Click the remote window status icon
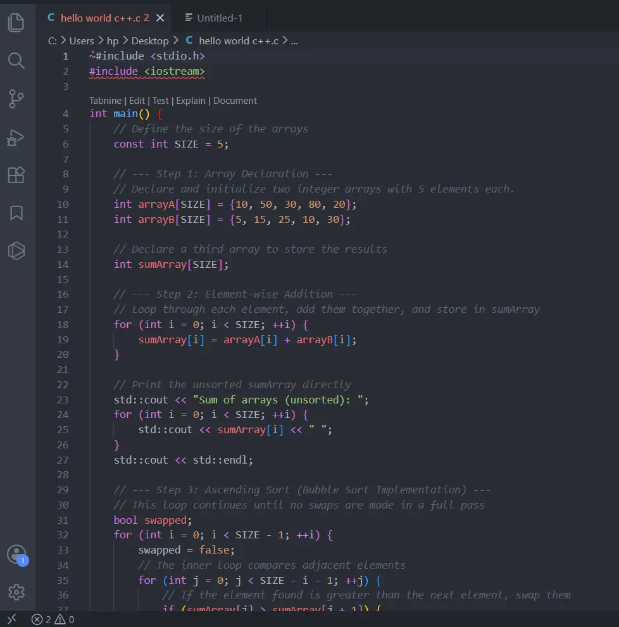 [x=12, y=619]
